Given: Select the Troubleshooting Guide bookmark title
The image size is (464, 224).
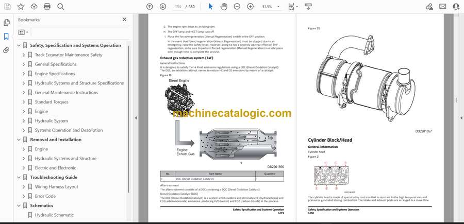Looking at the screenshot, I should (x=54, y=177).
